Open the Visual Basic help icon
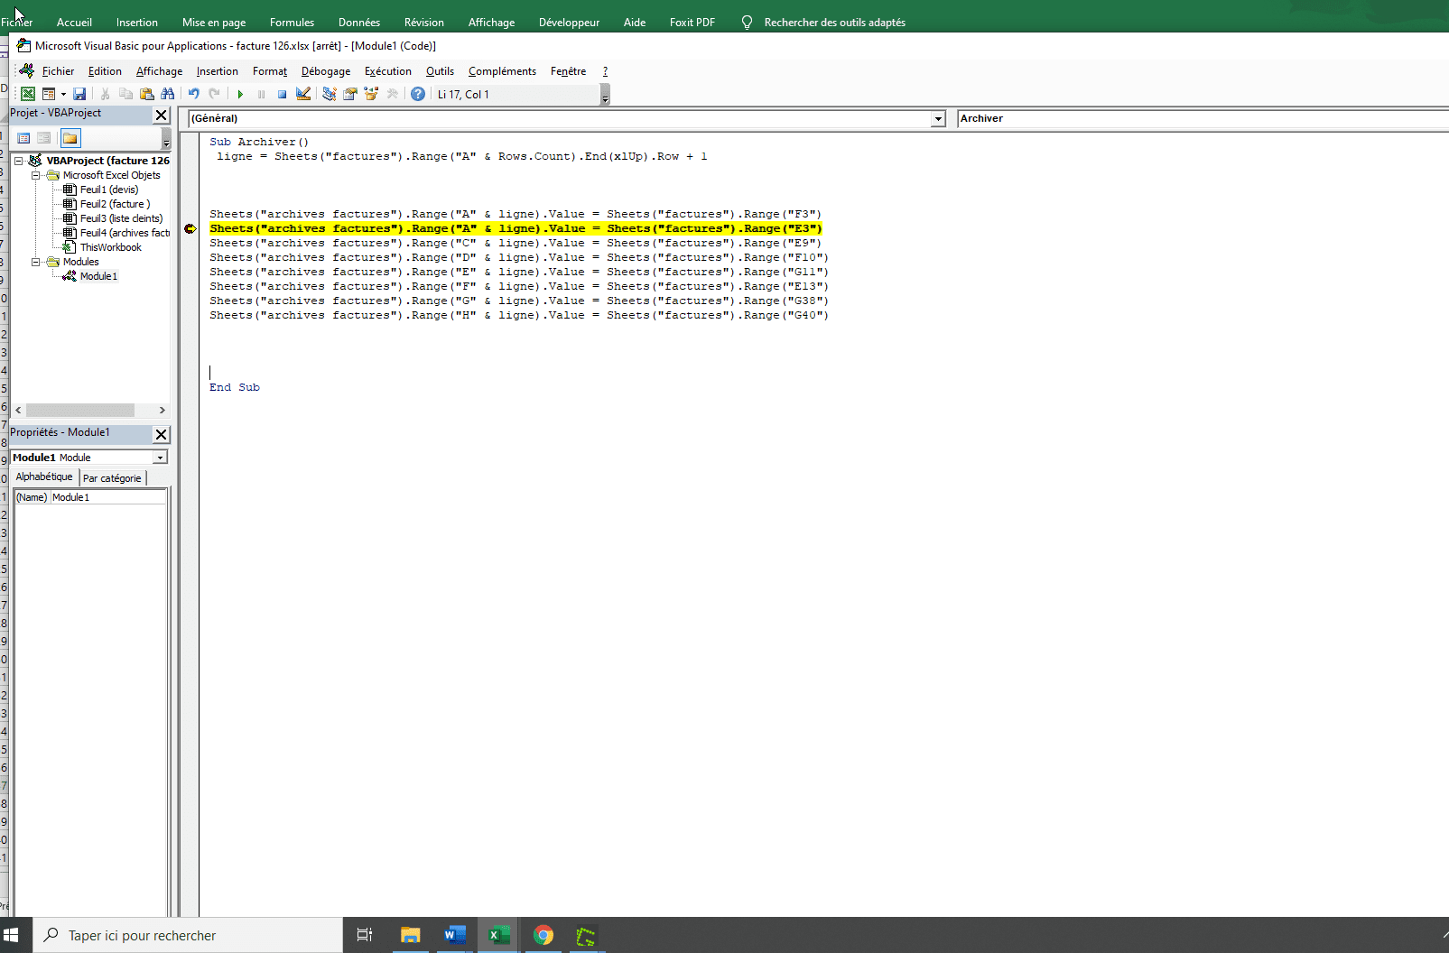Image resolution: width=1449 pixels, height=953 pixels. [x=418, y=94]
